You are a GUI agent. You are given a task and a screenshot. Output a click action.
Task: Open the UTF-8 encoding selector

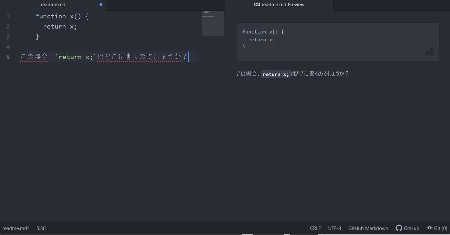[334, 228]
